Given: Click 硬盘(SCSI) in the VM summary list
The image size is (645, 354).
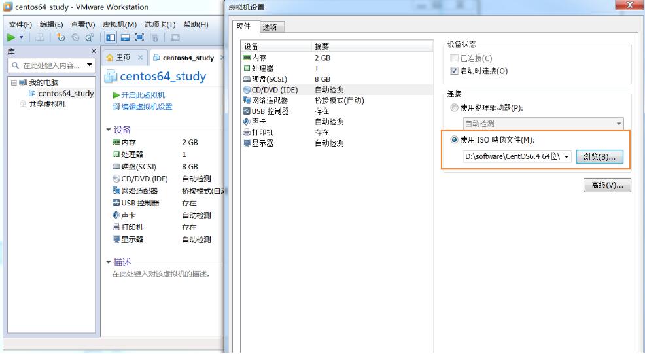Looking at the screenshot, I should 139,167.
